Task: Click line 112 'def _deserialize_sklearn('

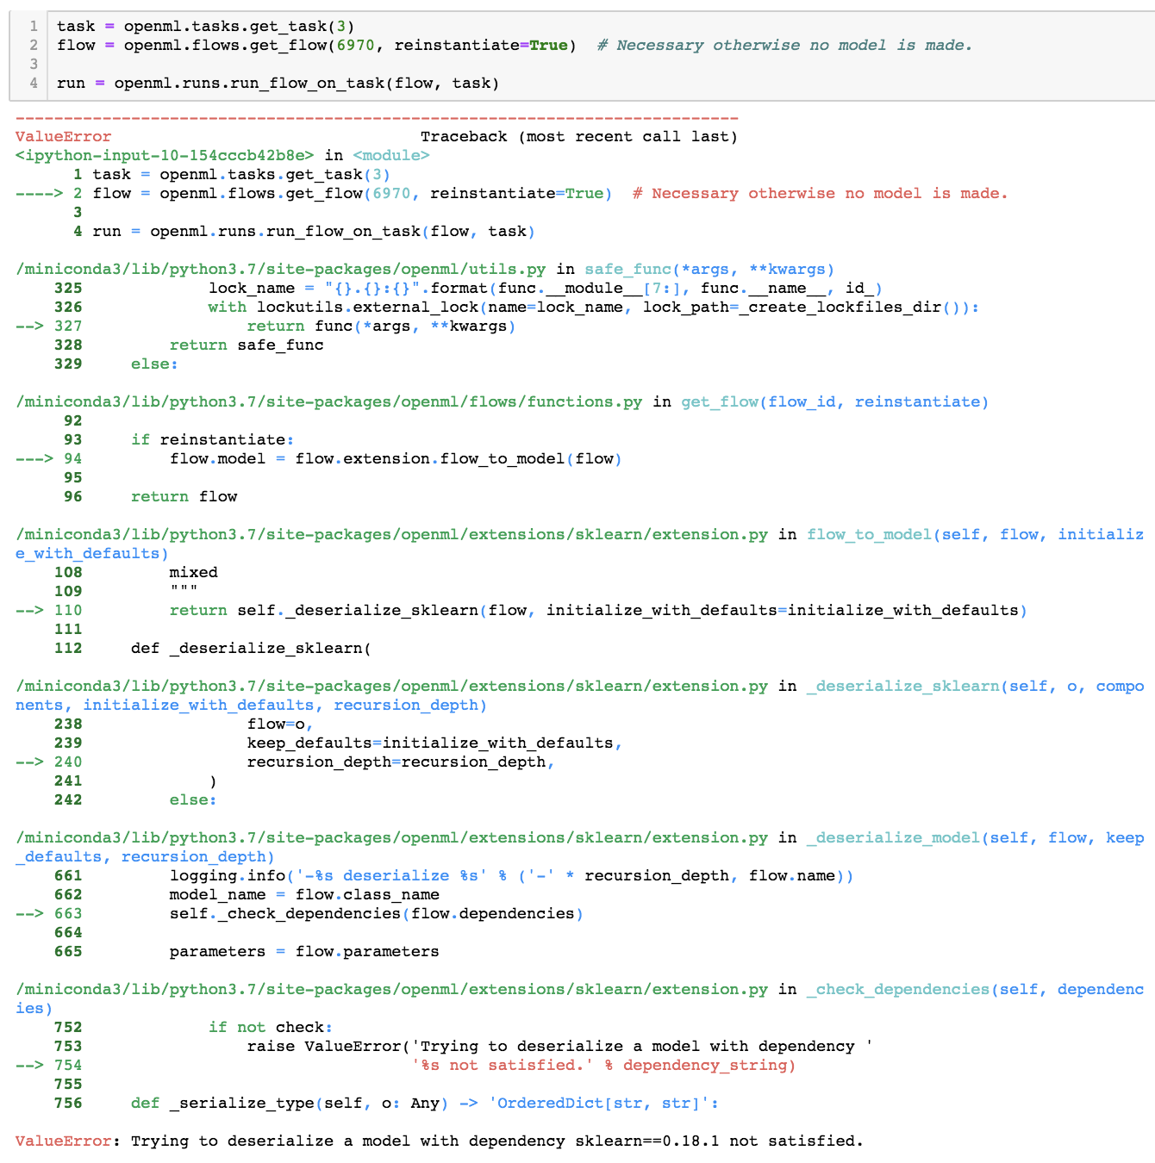Action: point(251,649)
